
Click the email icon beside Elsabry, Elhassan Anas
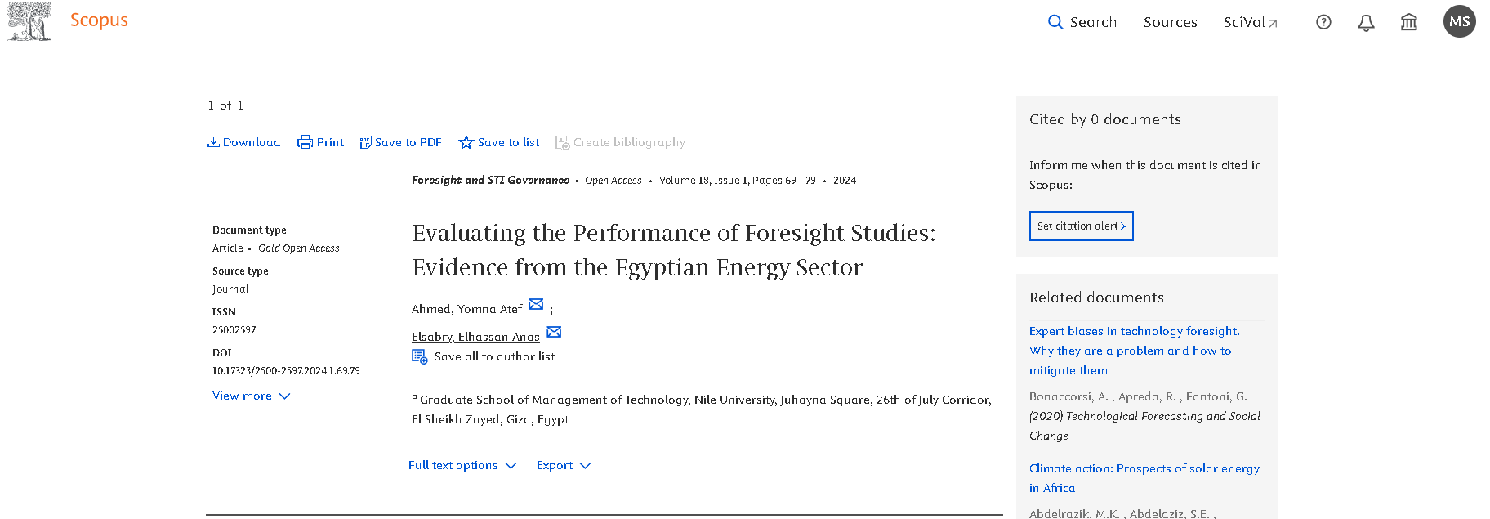[554, 332]
